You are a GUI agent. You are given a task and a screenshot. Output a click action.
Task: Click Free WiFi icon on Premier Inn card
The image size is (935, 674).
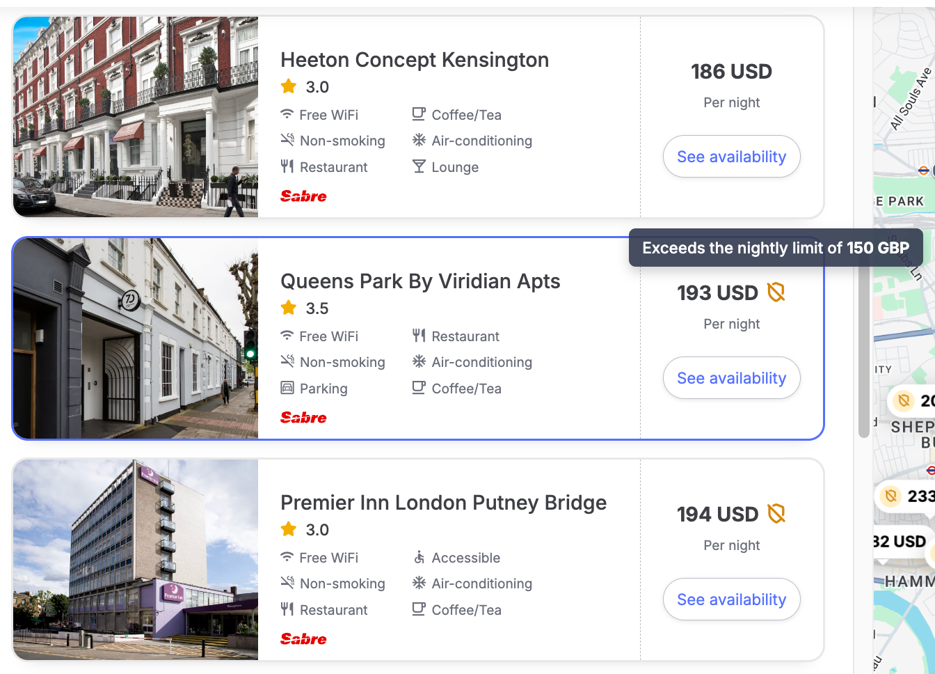[287, 557]
